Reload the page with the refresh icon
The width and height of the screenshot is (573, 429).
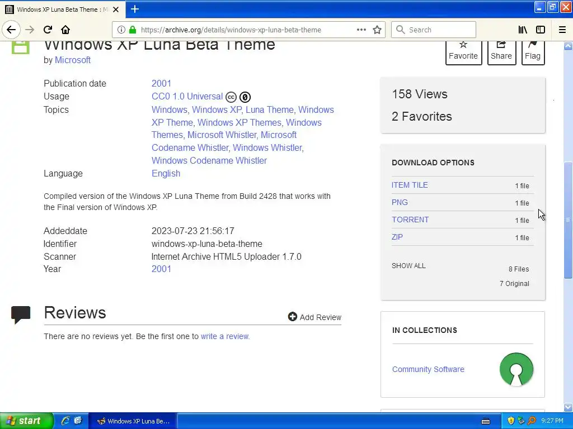tap(48, 30)
